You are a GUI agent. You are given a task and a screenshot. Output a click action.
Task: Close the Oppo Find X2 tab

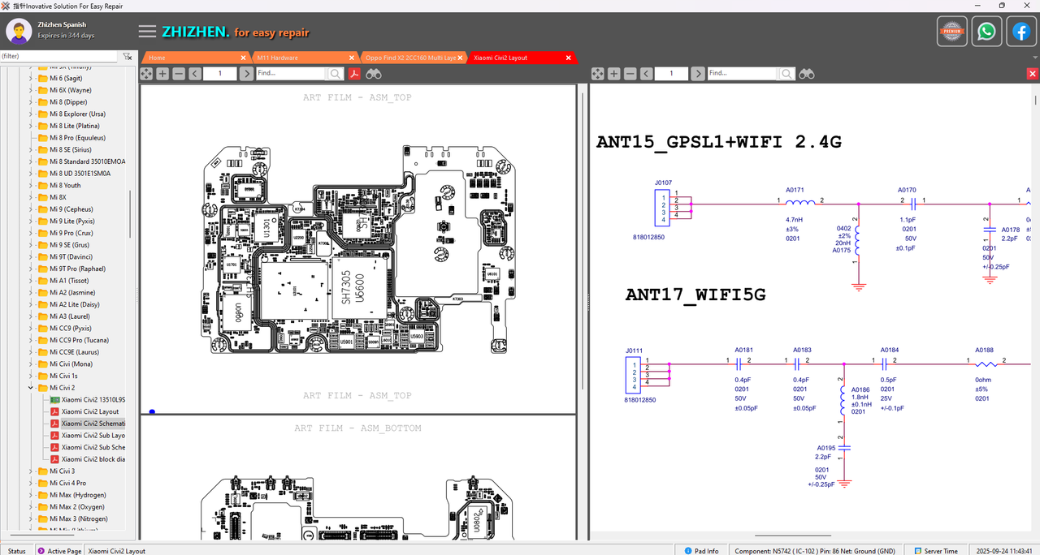coord(461,58)
